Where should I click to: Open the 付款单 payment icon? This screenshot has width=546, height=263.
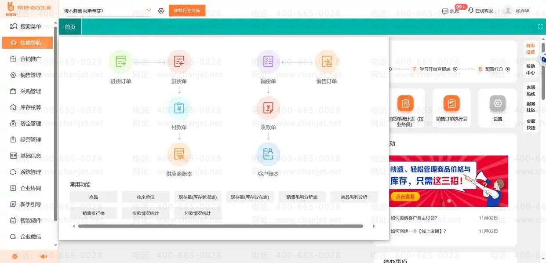pos(179,108)
